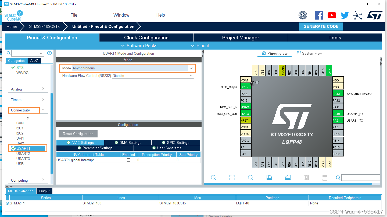Open the Help menu

coord(160,15)
